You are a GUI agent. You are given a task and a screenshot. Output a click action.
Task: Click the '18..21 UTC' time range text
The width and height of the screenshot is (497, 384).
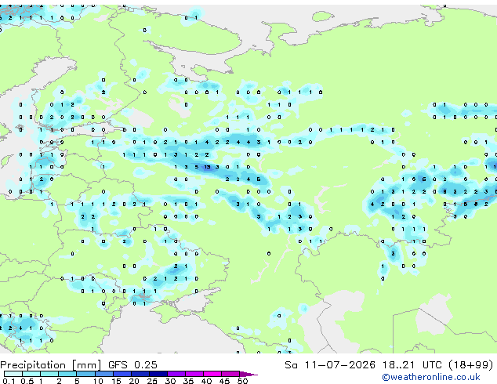click(x=412, y=365)
